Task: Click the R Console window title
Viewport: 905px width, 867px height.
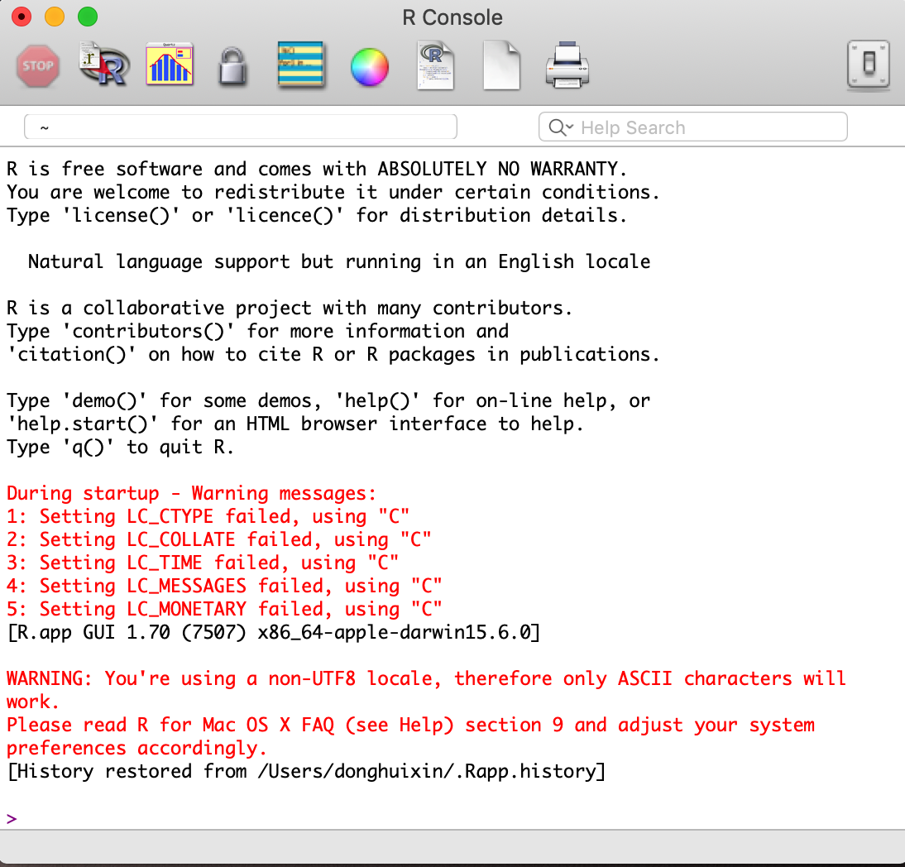Action: [x=452, y=17]
